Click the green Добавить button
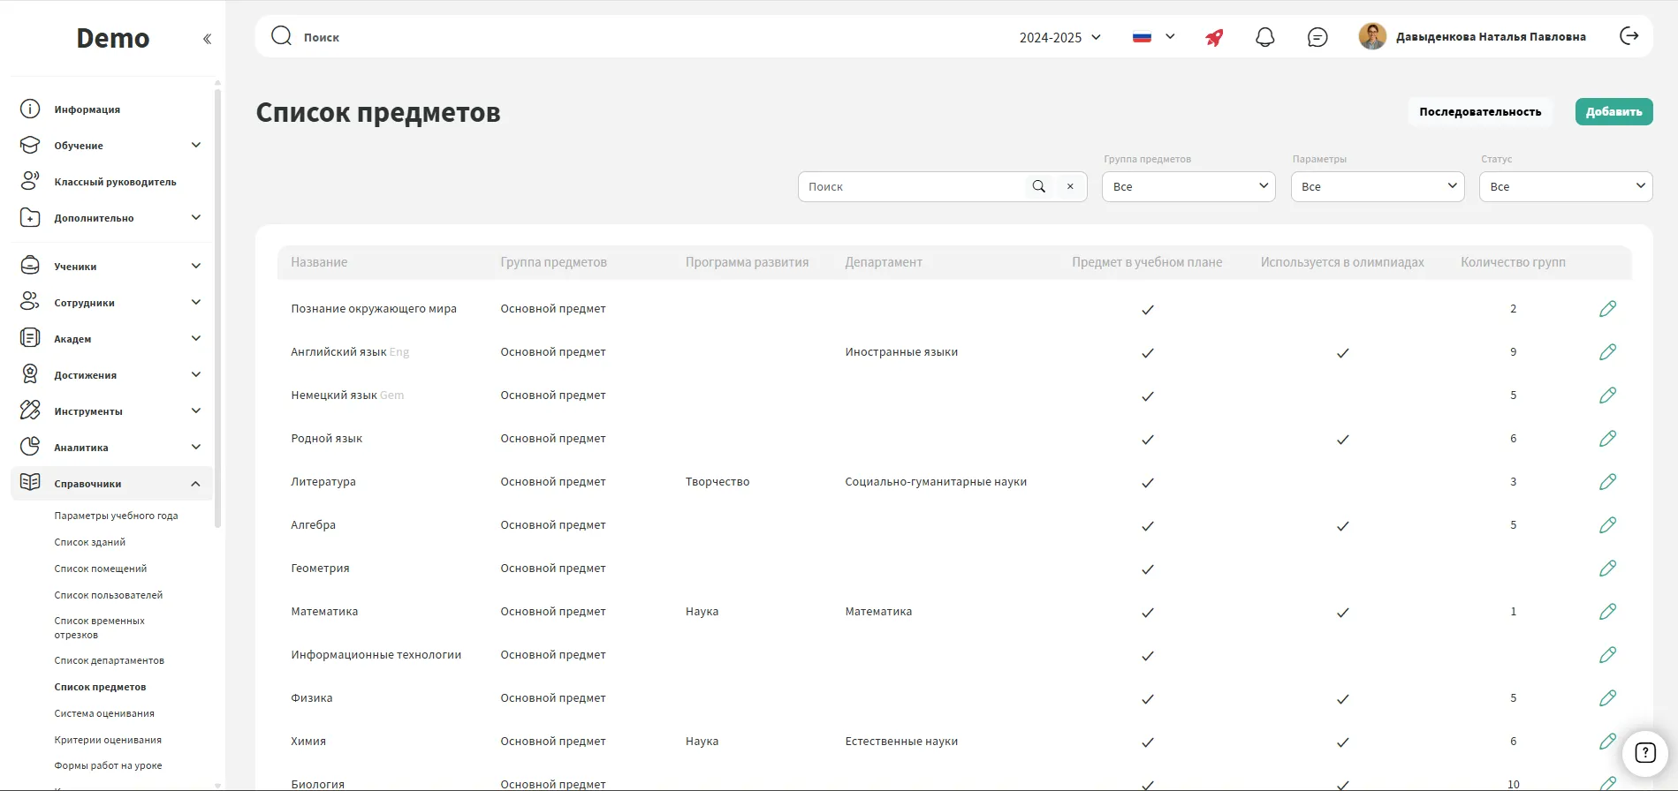 [1613, 112]
